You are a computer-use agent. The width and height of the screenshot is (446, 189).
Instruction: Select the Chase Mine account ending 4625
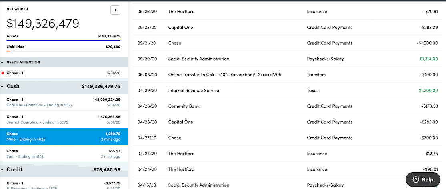pos(64,136)
